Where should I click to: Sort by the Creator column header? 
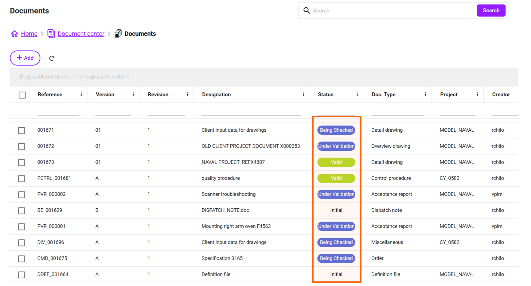[x=501, y=95]
